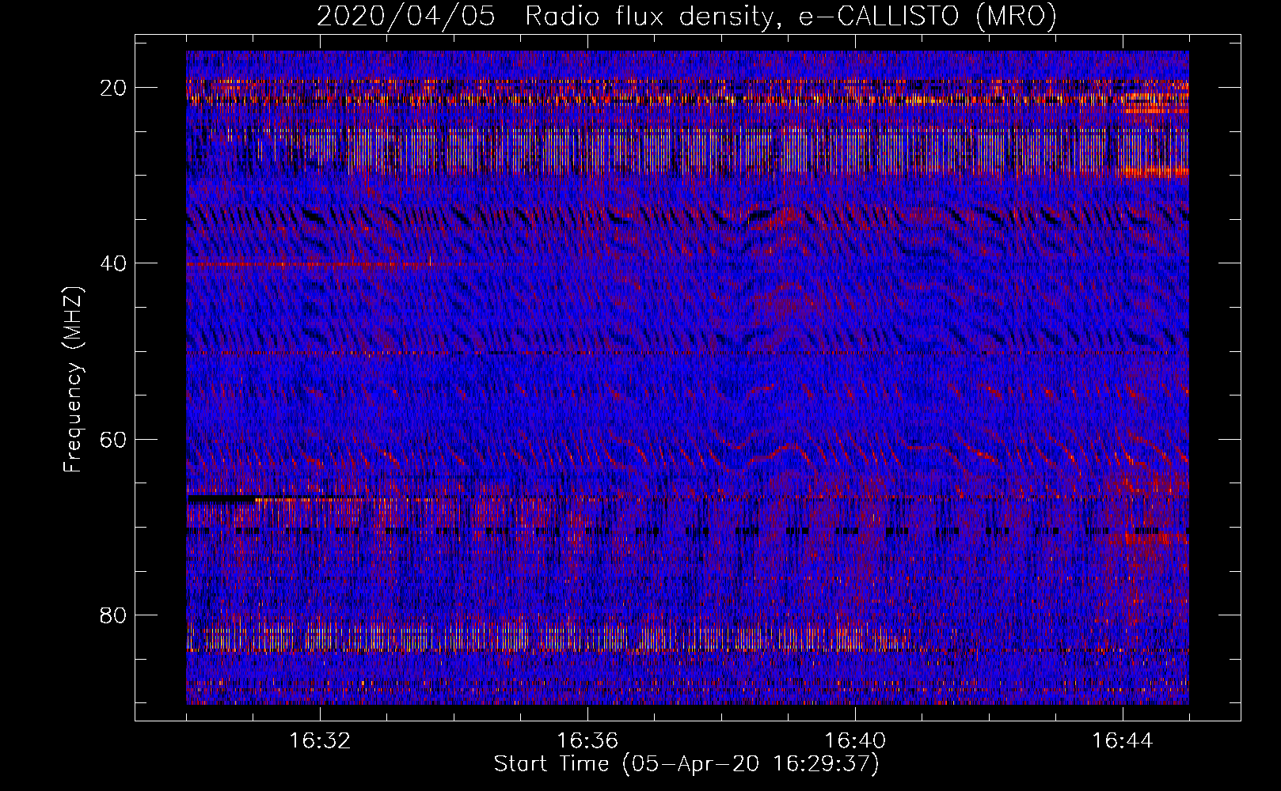Screen dimensions: 1281x791
Task: Select the frequency axis label '60'
Action: 114,439
